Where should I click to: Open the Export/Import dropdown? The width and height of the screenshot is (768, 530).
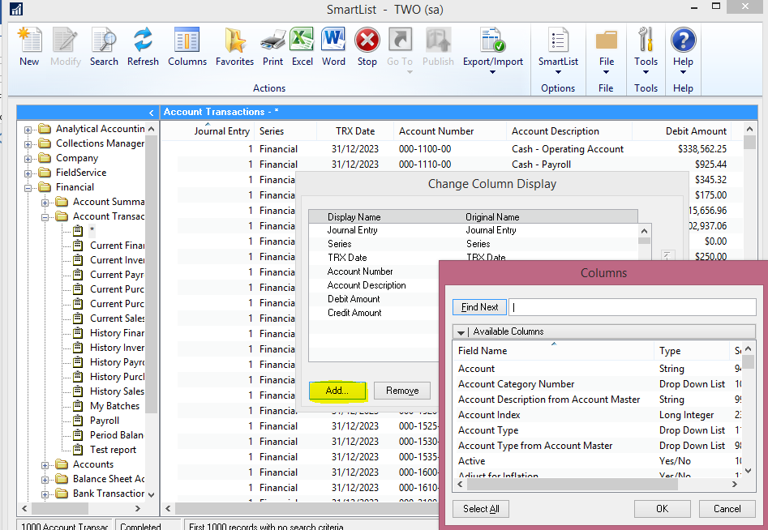click(x=492, y=50)
